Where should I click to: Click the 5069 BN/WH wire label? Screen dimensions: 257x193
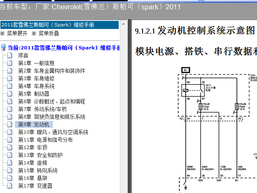pos(191,168)
